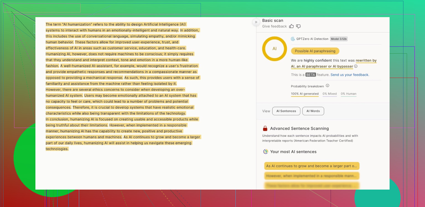Click the GPTZero AI Detection logo icon
Image resolution: width=425 pixels, height=207 pixels.
pos(293,39)
